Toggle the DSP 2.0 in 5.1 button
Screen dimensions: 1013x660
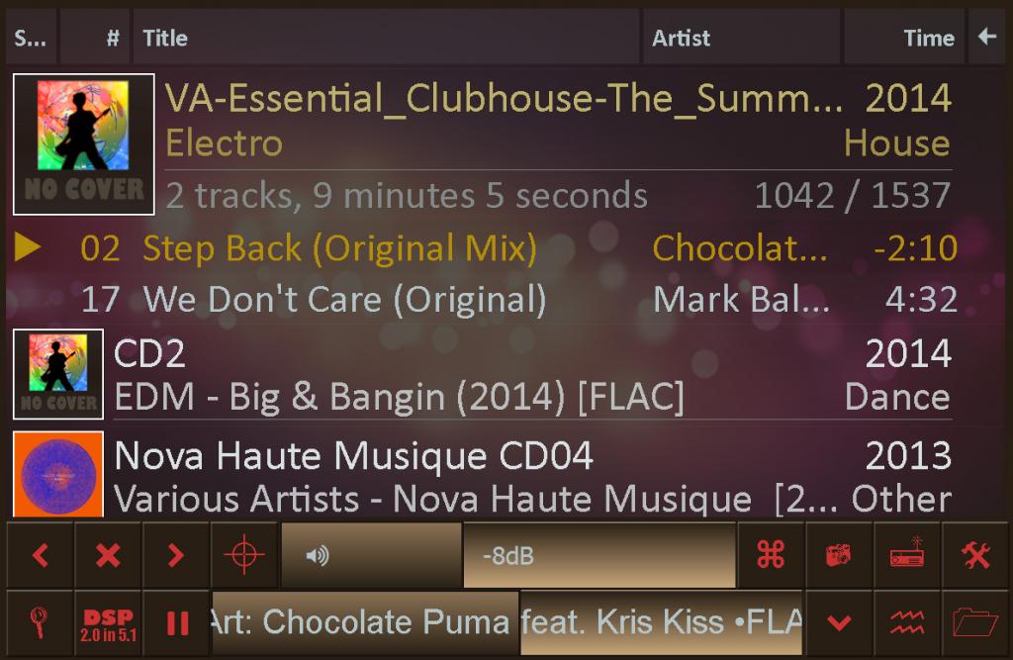[108, 623]
